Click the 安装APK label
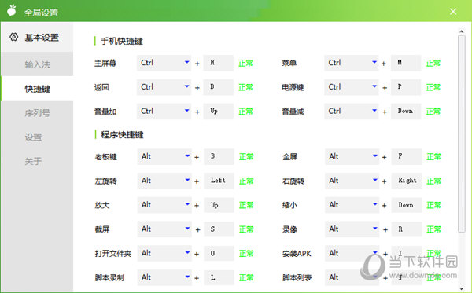Image resolution: width=472 pixels, height=293 pixels. [297, 254]
